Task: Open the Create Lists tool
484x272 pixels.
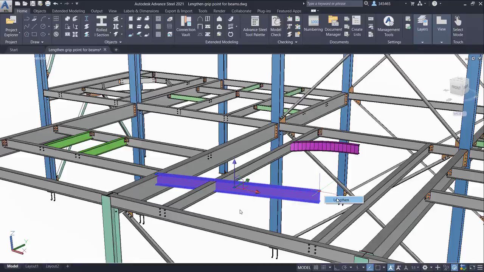Action: pos(357,26)
